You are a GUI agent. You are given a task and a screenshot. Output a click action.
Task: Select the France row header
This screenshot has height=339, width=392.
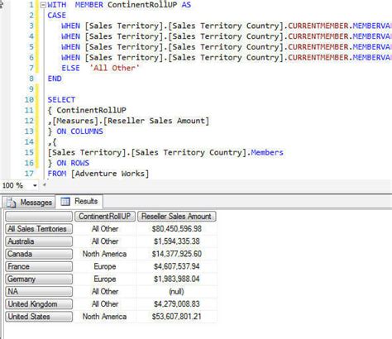[39, 266]
